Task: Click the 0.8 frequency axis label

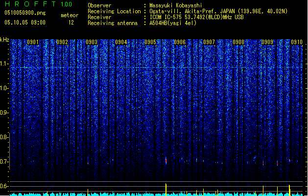Action: 4,137
